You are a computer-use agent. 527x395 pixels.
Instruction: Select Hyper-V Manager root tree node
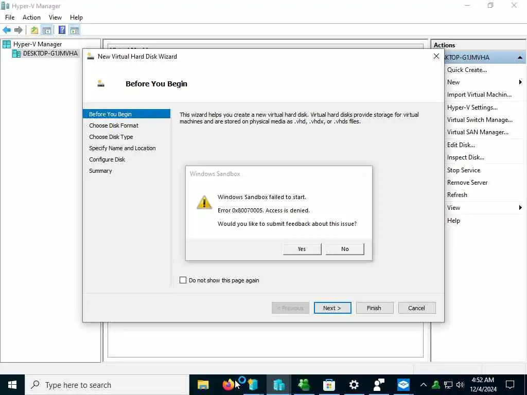37,44
